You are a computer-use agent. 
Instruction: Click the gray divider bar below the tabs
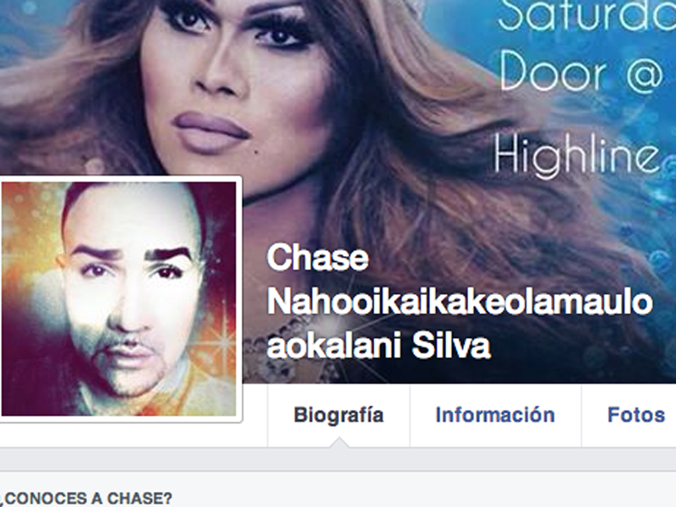338,460
